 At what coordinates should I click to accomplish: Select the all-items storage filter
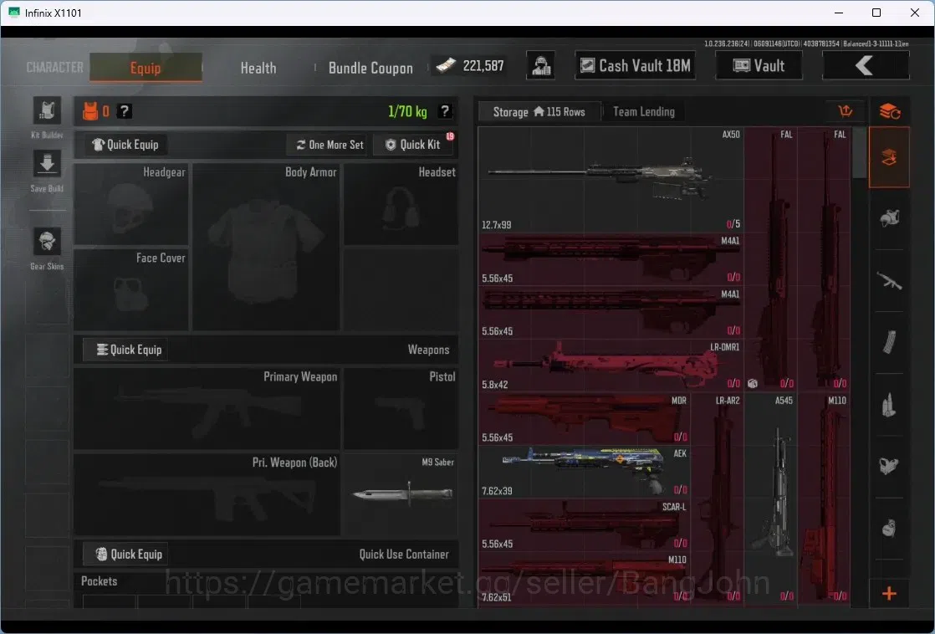click(889, 157)
